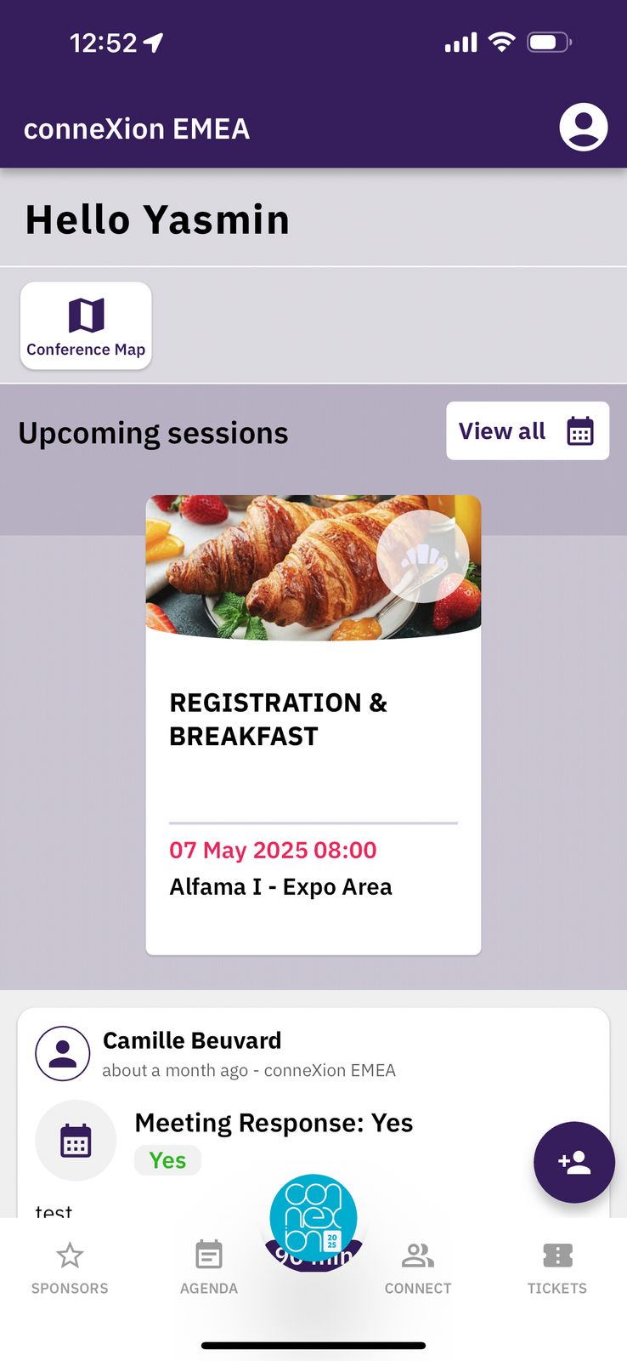Tap the Meeting Response: Yes heading
Viewport: 627px width, 1361px height.
click(x=274, y=1123)
